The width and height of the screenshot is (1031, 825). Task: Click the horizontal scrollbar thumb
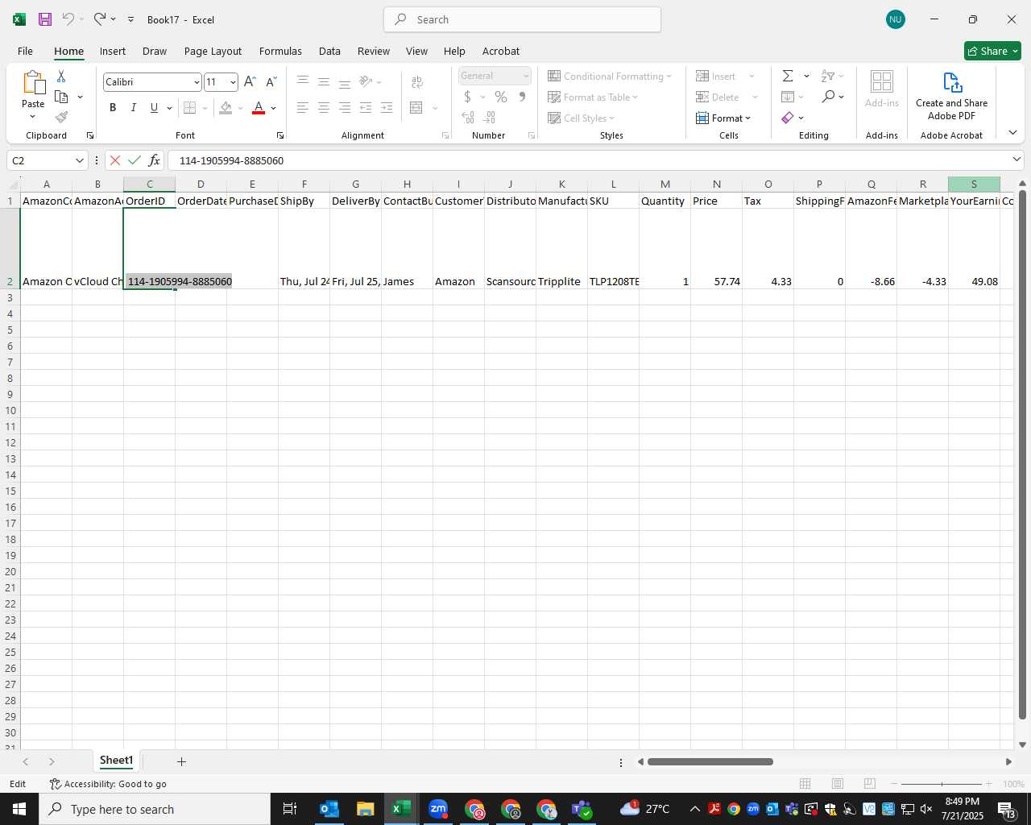(710, 761)
